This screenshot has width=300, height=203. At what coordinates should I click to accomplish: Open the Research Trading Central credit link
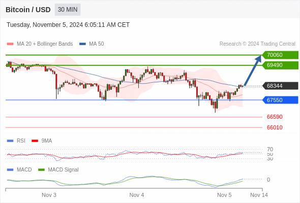point(257,44)
